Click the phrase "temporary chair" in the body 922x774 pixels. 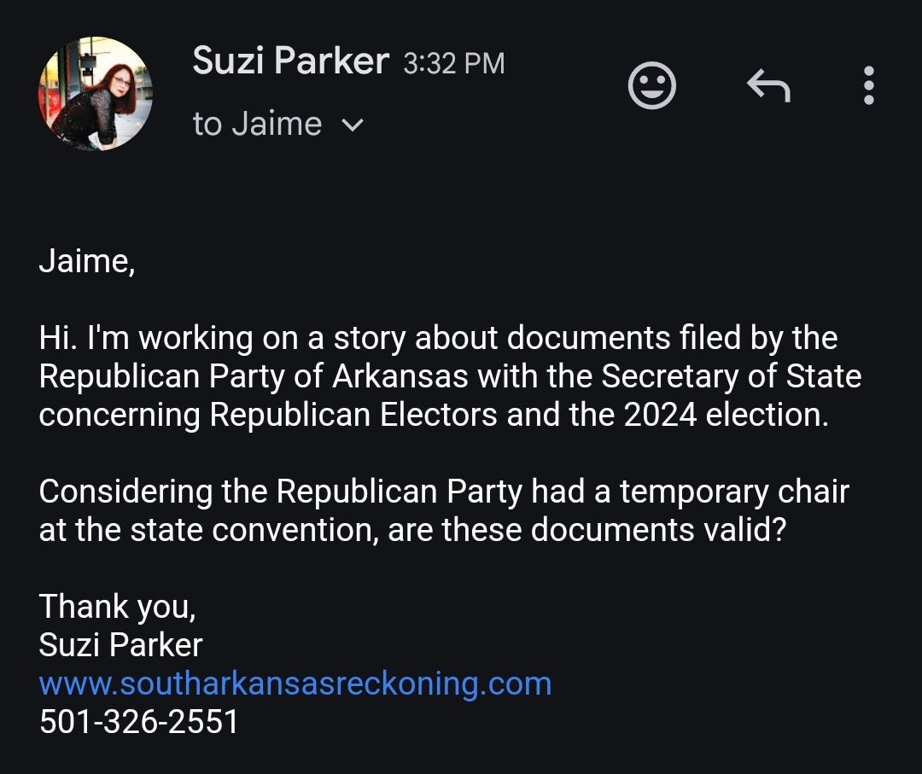click(734, 492)
